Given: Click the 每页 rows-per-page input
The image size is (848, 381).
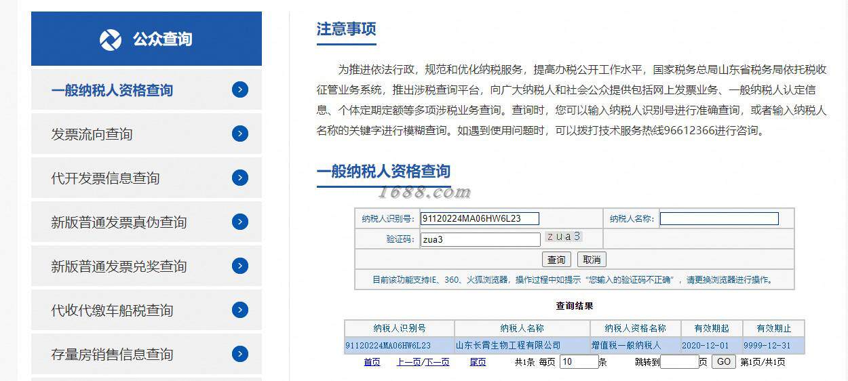Looking at the screenshot, I should click(x=579, y=362).
